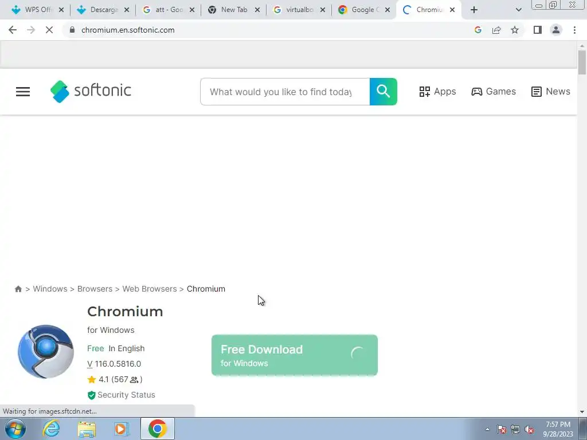
Task: Click version V 116.0.5816.0 text
Action: [x=114, y=364]
